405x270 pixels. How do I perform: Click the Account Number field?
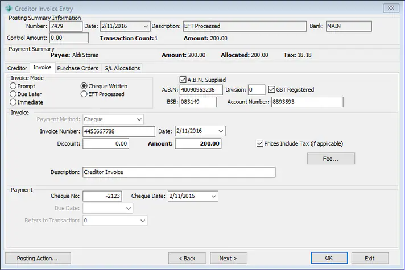point(307,102)
